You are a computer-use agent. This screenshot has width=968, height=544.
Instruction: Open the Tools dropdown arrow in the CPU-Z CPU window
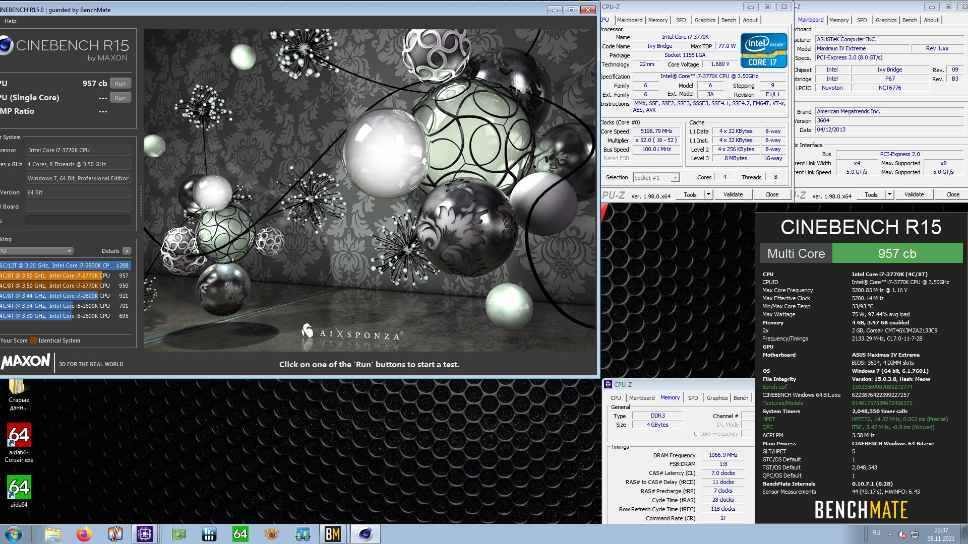[x=708, y=194]
